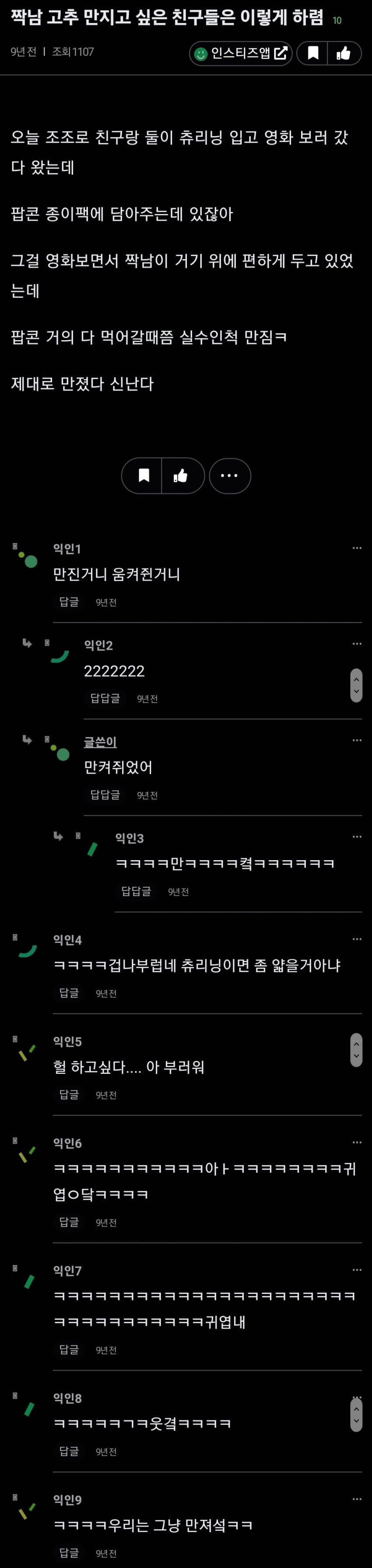This screenshot has height=1568, width=372.
Task: Click the comment count 10 beside the title
Action: [x=337, y=21]
